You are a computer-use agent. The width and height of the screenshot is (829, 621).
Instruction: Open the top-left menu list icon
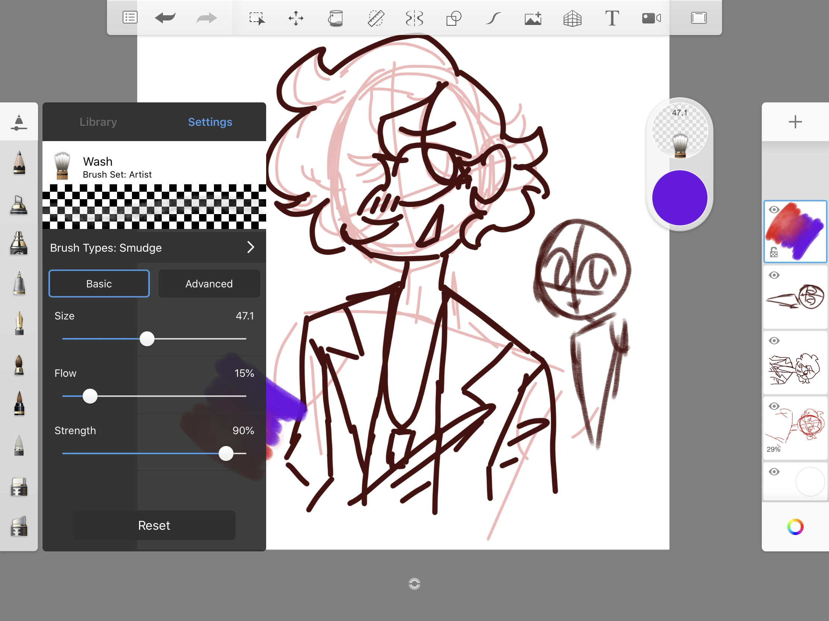pos(130,17)
